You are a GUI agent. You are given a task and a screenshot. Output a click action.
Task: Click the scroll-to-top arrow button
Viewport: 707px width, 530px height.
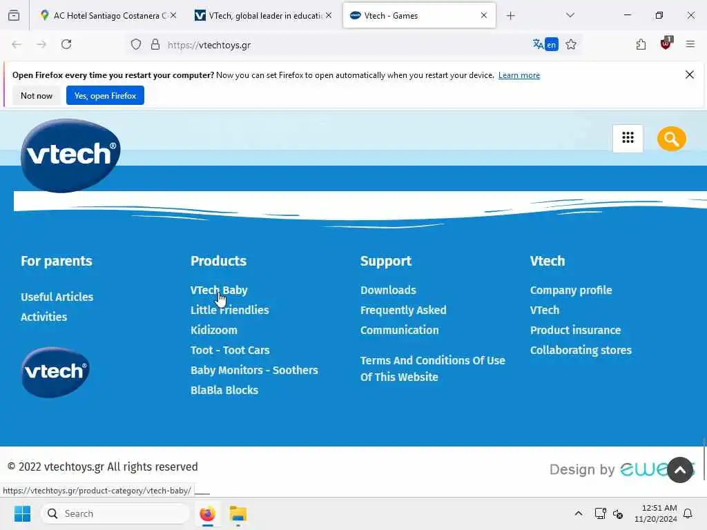coord(680,469)
